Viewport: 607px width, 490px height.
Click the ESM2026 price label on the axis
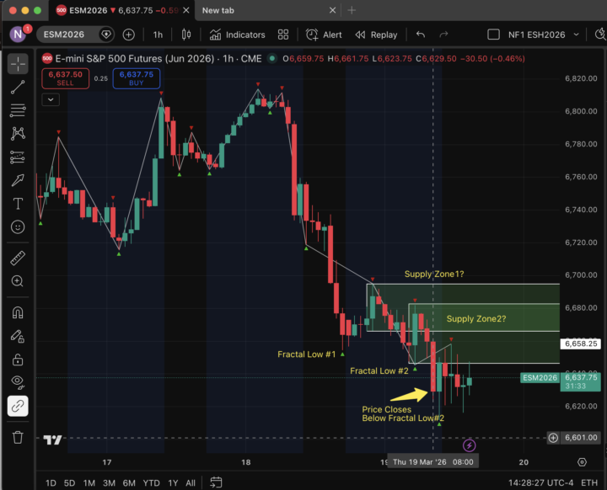click(540, 378)
